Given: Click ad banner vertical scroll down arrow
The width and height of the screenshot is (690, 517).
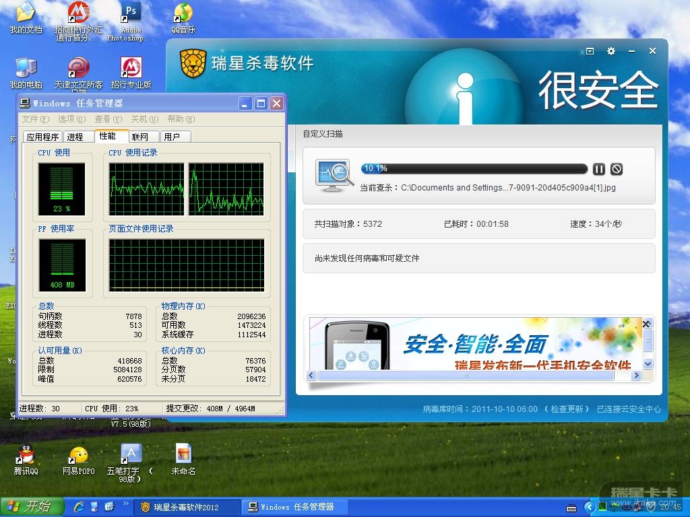Looking at the screenshot, I should (648, 364).
